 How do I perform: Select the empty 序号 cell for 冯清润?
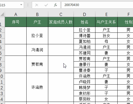click(16, 50)
